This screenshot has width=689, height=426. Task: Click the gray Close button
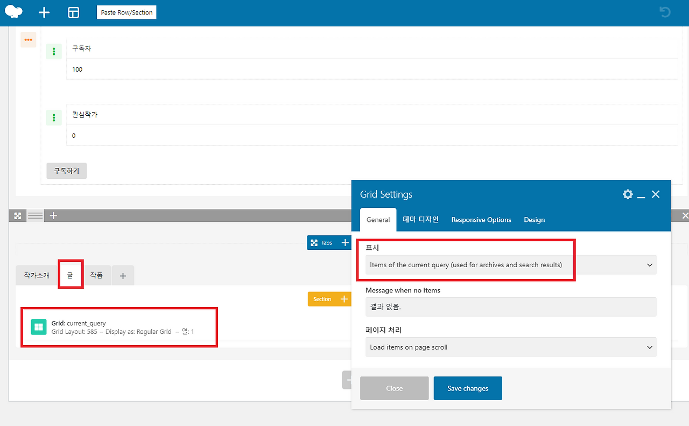[x=395, y=388]
